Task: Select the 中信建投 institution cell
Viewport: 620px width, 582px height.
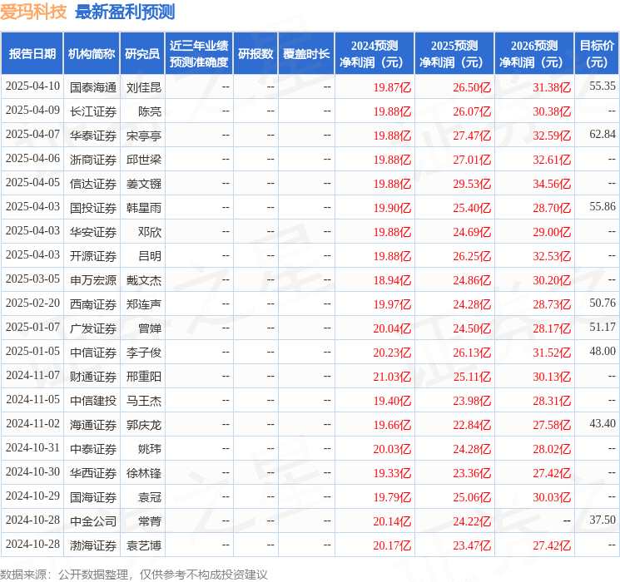Action: [x=93, y=401]
